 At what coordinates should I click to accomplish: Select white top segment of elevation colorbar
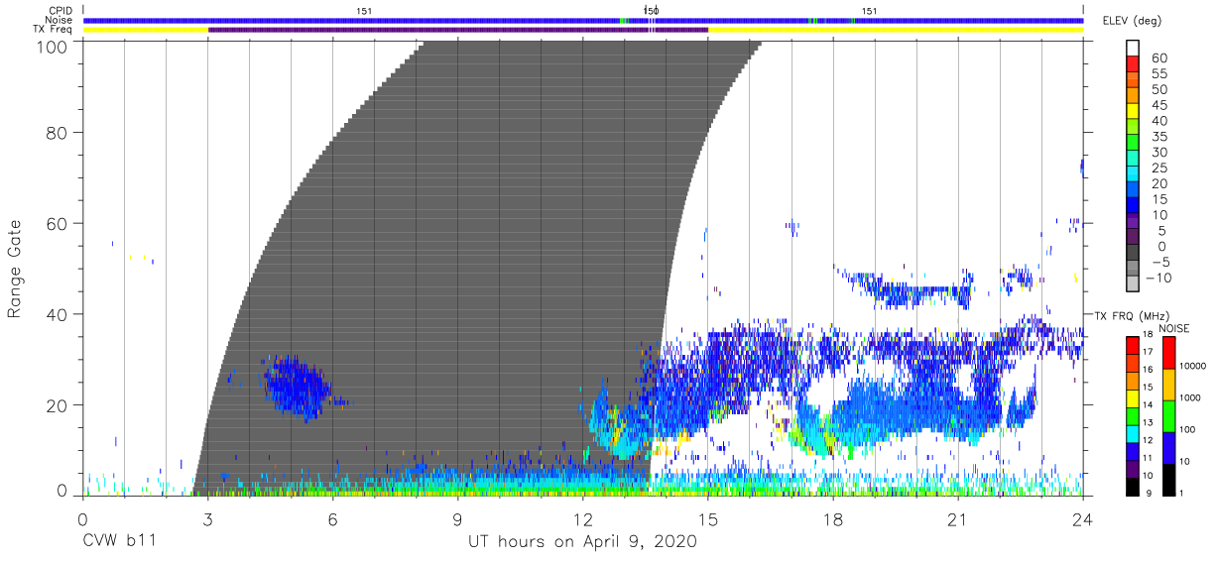pos(1133,48)
